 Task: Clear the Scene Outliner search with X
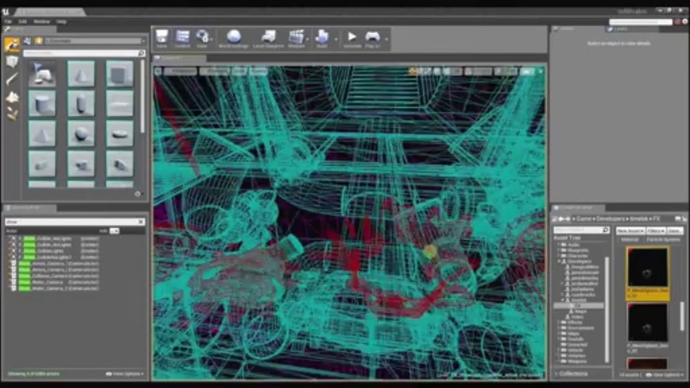tap(141, 222)
